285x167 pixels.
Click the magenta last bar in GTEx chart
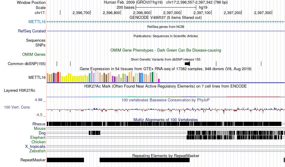click(159, 80)
